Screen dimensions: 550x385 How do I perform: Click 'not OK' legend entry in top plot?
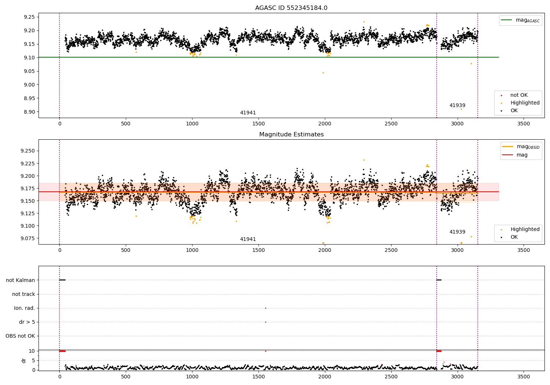pyautogui.click(x=519, y=95)
